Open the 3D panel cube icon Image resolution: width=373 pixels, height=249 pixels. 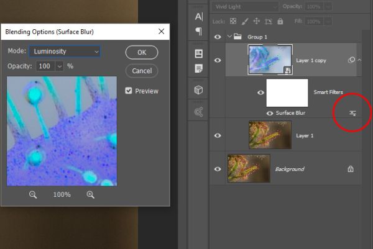[199, 90]
